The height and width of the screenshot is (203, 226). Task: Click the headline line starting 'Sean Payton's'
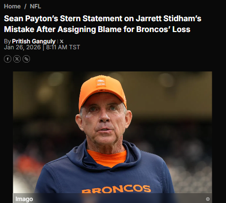point(103,19)
